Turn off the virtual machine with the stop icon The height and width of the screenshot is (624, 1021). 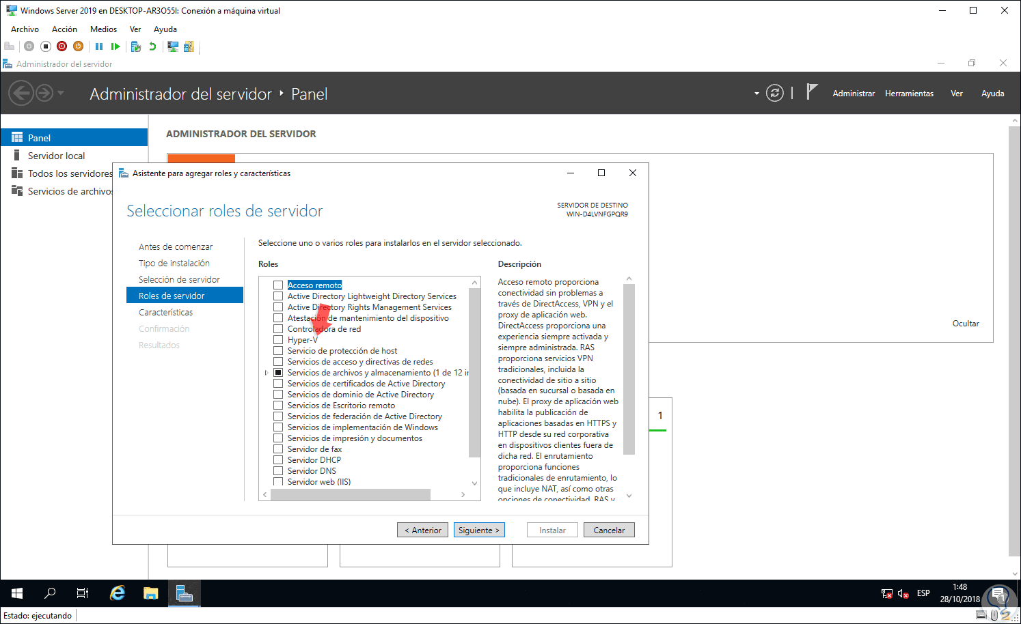coord(46,46)
